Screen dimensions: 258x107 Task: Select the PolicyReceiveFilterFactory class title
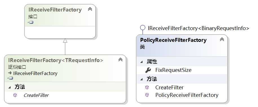tap(173, 40)
